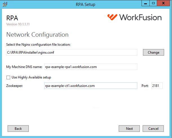
Task: Click the WorkFusion logo
Action: [x=134, y=17]
